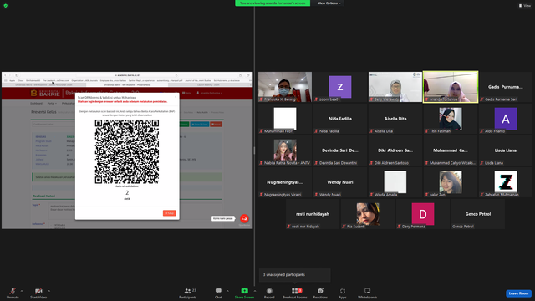
Task: Open video options arrow next to Start Video
Action: (x=48, y=291)
